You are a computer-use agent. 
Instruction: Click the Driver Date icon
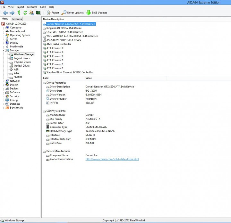coord(48,91)
